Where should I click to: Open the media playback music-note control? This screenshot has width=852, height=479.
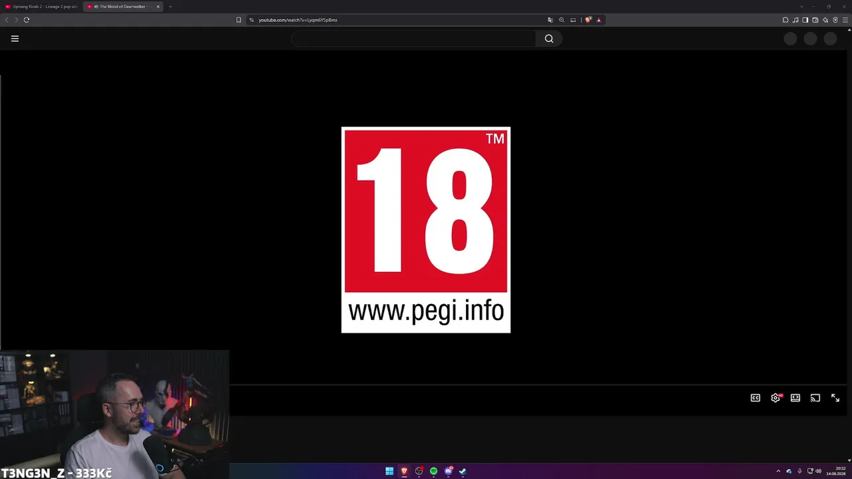[x=795, y=20]
